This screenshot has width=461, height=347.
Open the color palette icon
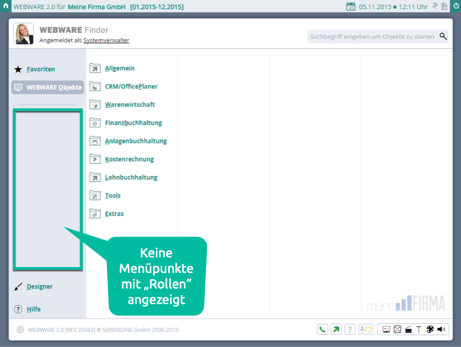(430, 329)
